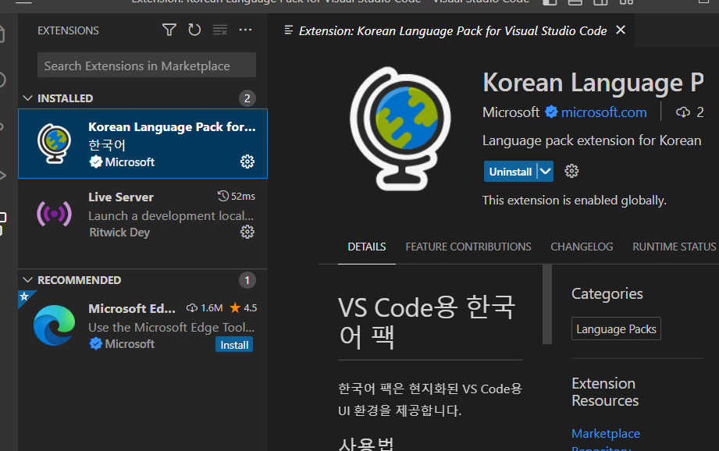Open the Uninstall dropdown arrow
Viewport: 719px width, 451px height.
[545, 172]
